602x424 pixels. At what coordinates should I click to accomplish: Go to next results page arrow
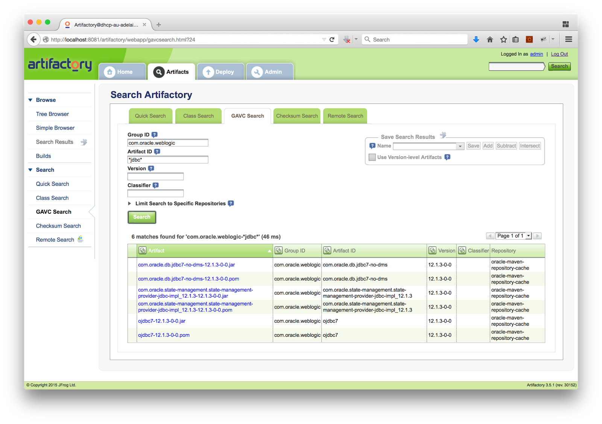[x=538, y=236]
